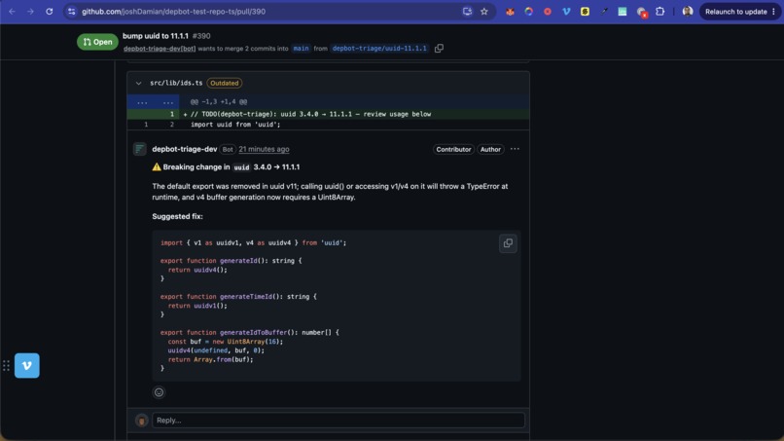This screenshot has height=441, width=784.
Task: Open the fox extension icon
Action: [510, 12]
